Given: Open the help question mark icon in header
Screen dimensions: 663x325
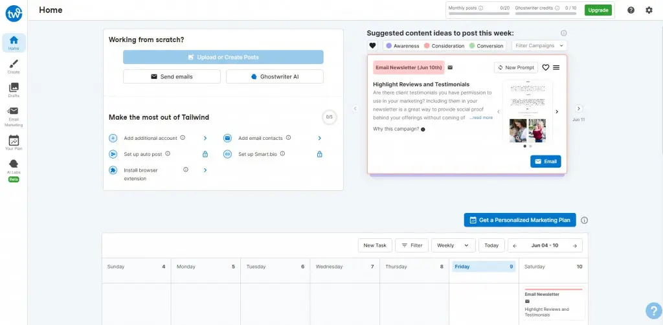Looking at the screenshot, I should pyautogui.click(x=631, y=10).
